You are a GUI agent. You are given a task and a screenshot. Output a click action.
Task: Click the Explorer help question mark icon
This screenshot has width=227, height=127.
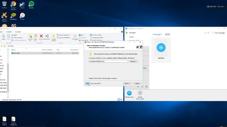[x=122, y=32]
